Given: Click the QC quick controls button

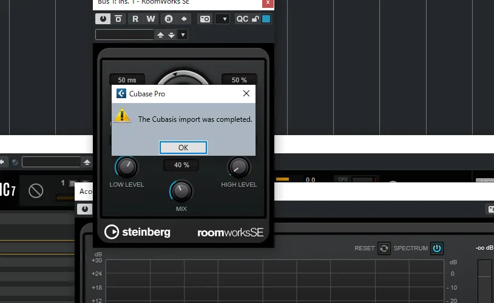Looking at the screenshot, I should point(242,19).
